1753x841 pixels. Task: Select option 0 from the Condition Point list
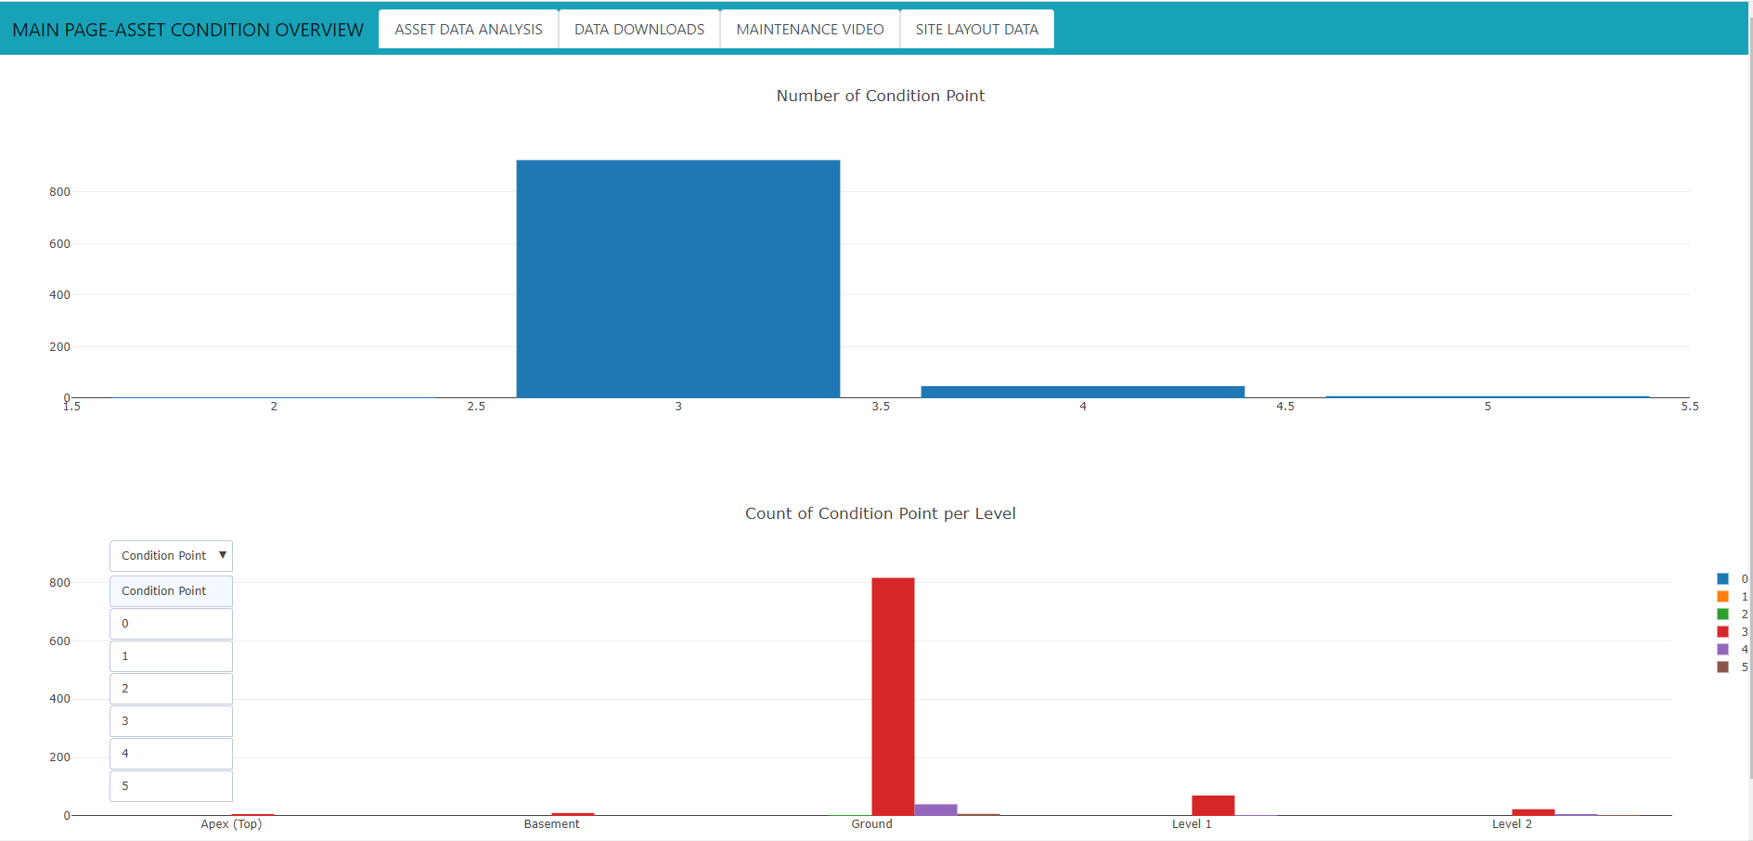click(x=171, y=623)
